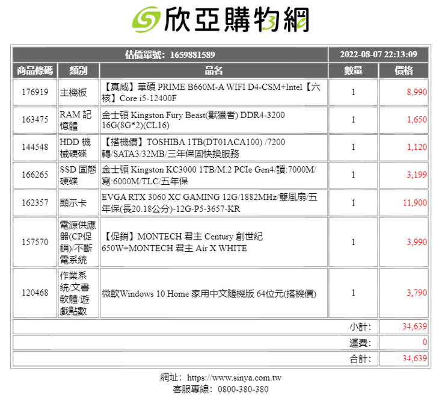Click the 數量 column header
433x395 pixels.
(x=353, y=70)
